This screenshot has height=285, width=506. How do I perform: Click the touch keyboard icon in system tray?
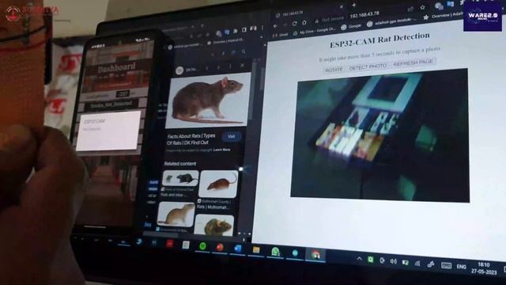446,266
